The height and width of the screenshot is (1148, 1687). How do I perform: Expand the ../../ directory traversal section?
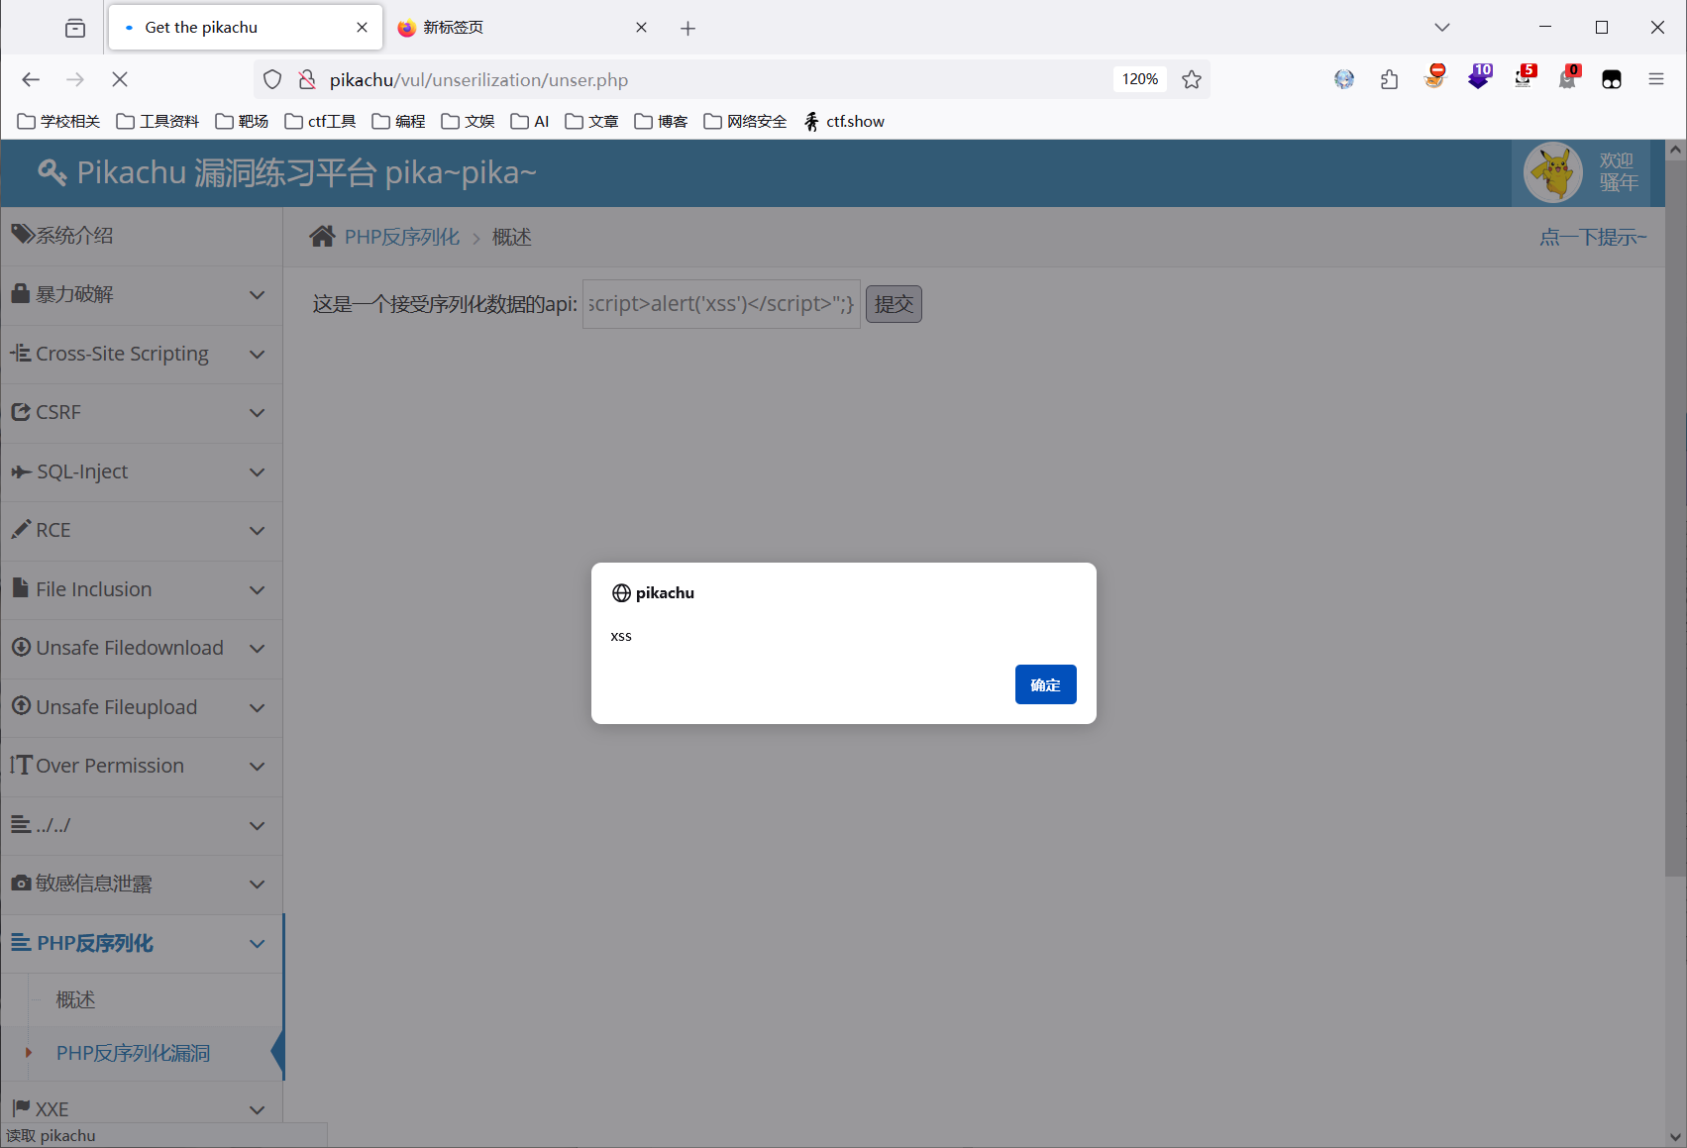pyautogui.click(x=142, y=825)
